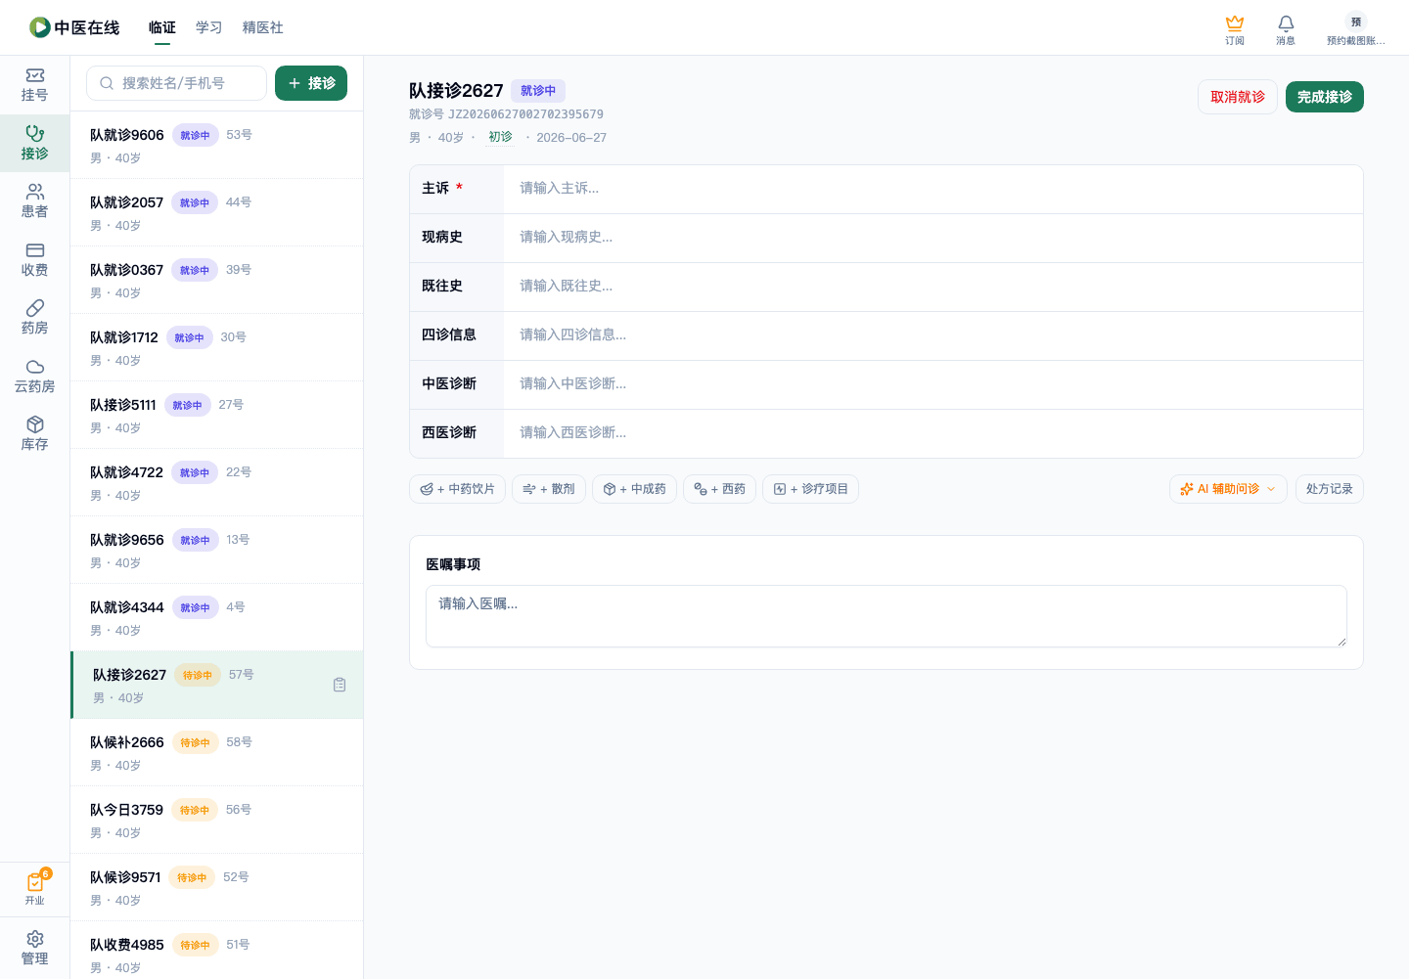Open the 药房 pharmacy sidebar item
Screen dimensions: 1409x979
(x=34, y=318)
